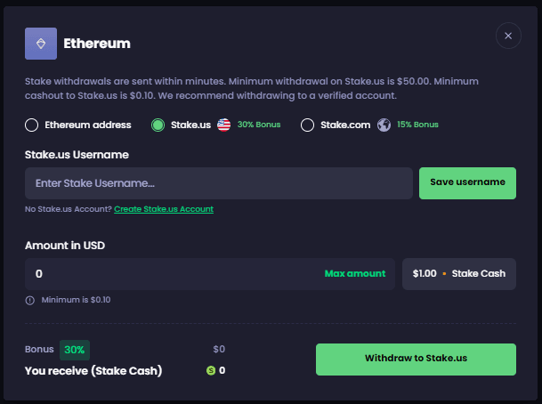Select the Stake.us radio option
Viewport: 542px width, 404px height.
tap(158, 125)
